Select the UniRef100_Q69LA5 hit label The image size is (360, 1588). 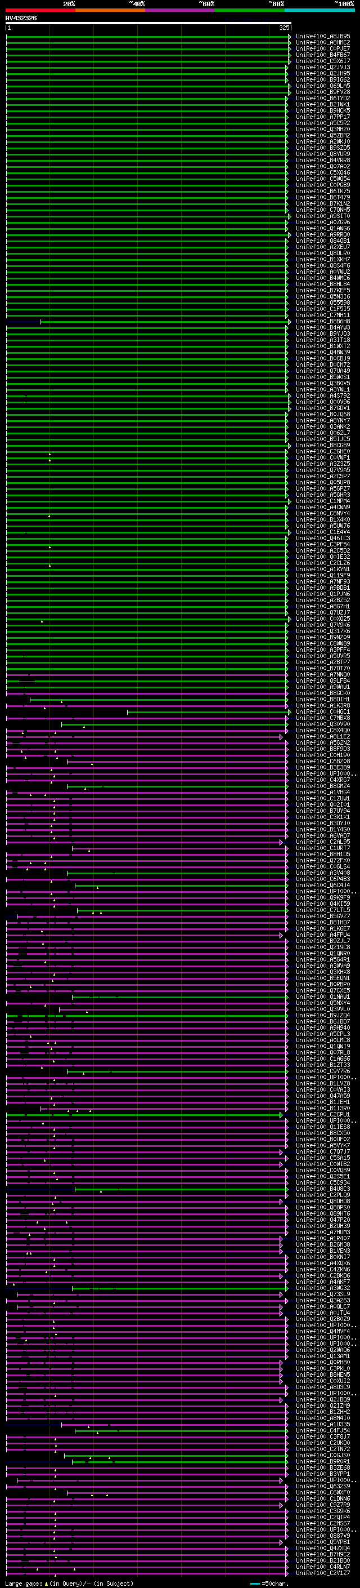tap(323, 86)
